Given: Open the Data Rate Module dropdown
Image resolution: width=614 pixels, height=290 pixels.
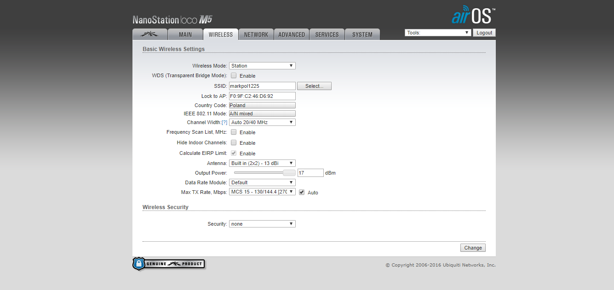Looking at the screenshot, I should (262, 182).
